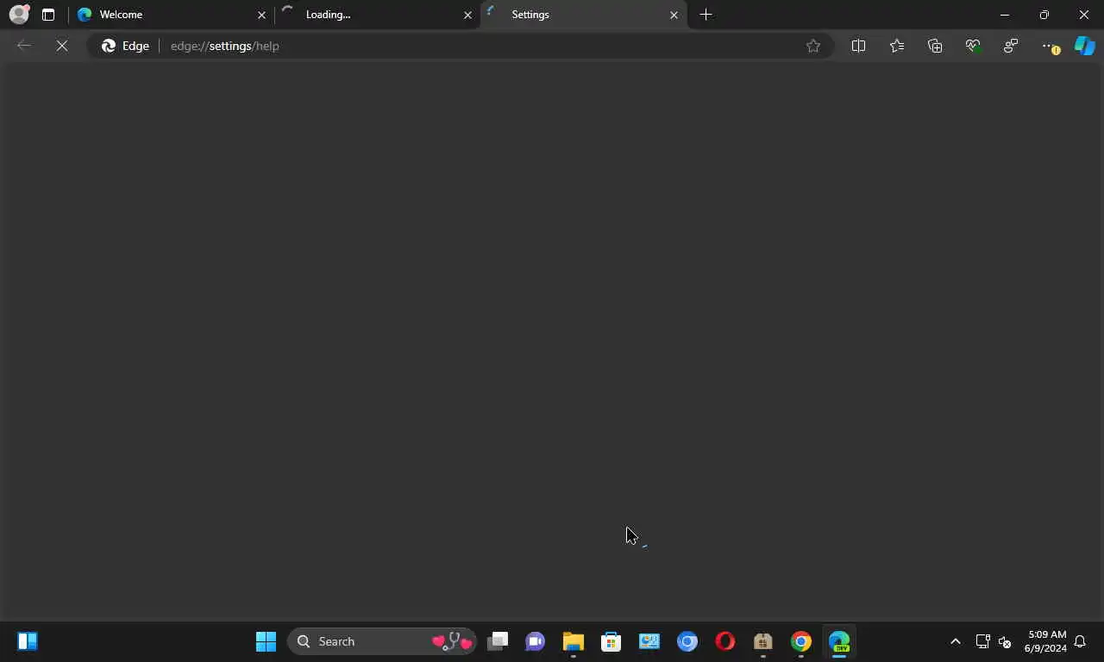
Task: Close the Settings tab
Action: tap(674, 15)
